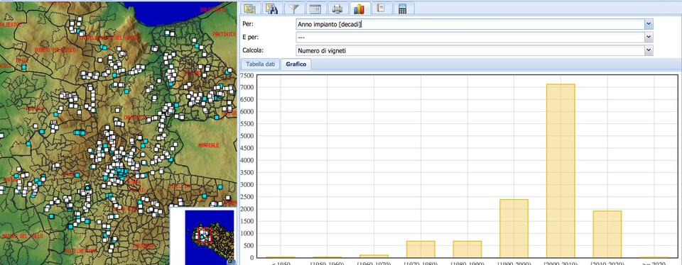
Task: Click the 'Numero di vigneti' combo field
Action: click(470, 51)
